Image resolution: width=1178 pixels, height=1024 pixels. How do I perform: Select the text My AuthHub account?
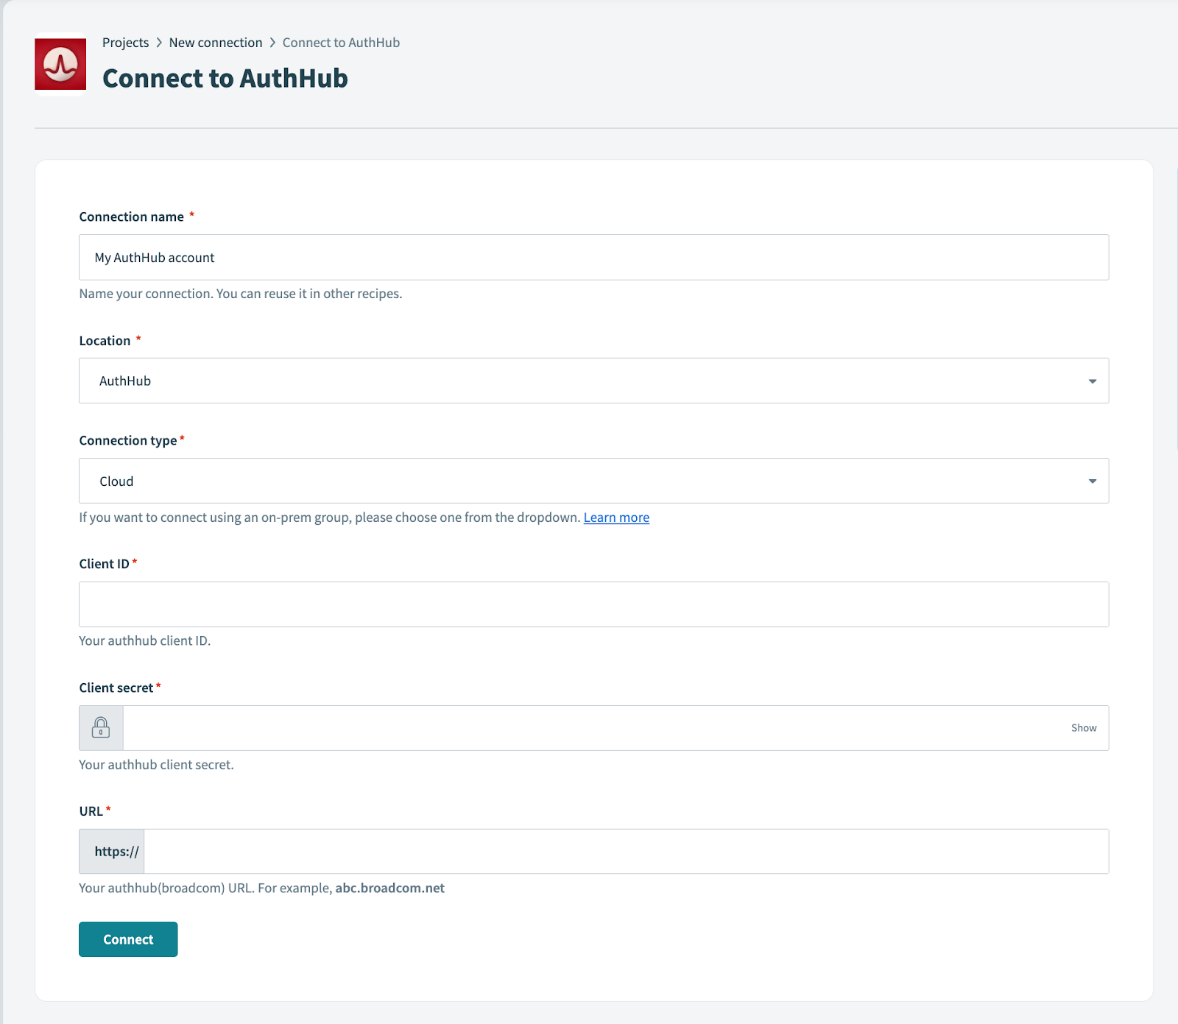(154, 257)
